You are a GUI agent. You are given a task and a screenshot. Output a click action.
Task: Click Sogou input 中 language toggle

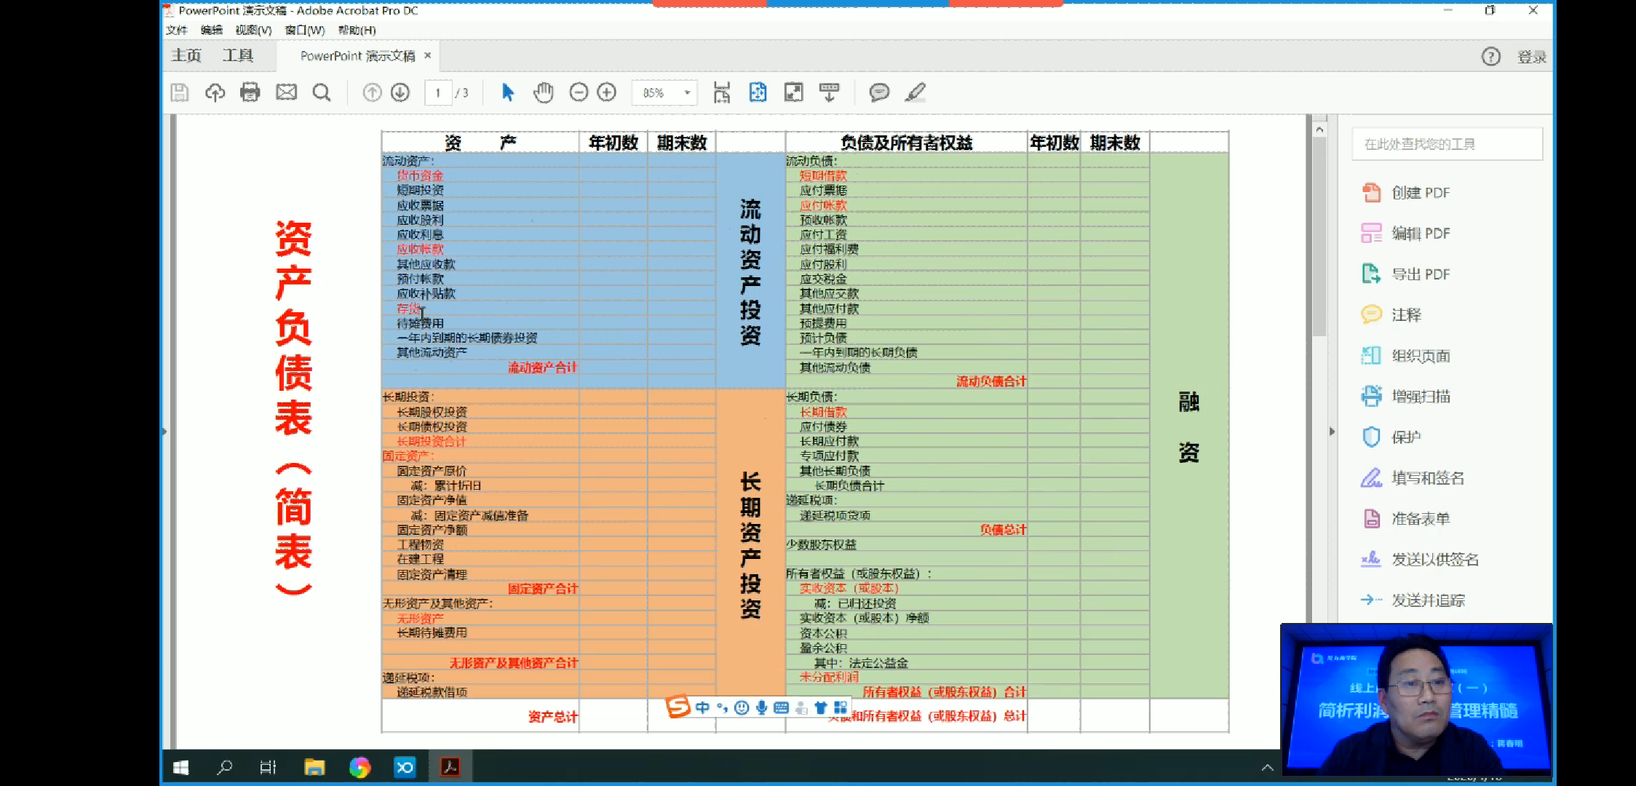702,707
